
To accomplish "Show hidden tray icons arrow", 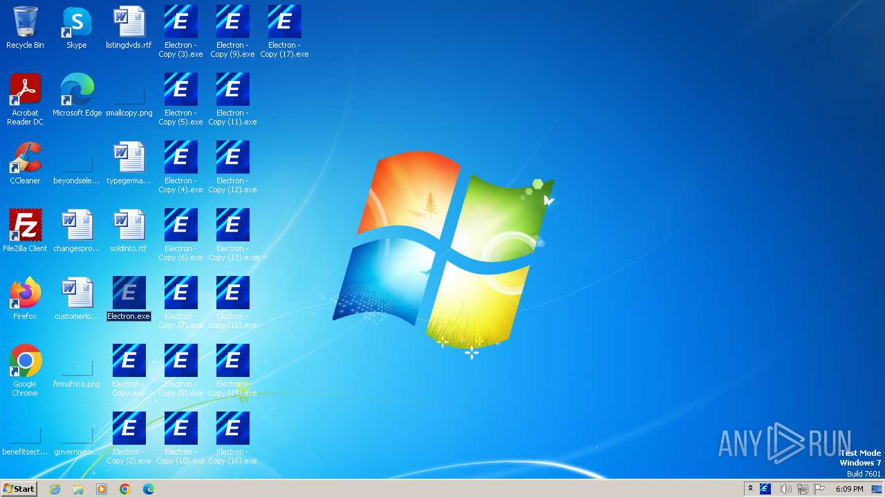I will [750, 489].
